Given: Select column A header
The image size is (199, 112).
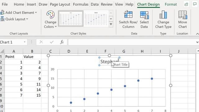Looking at the screenshot, I should [x=14, y=51].
